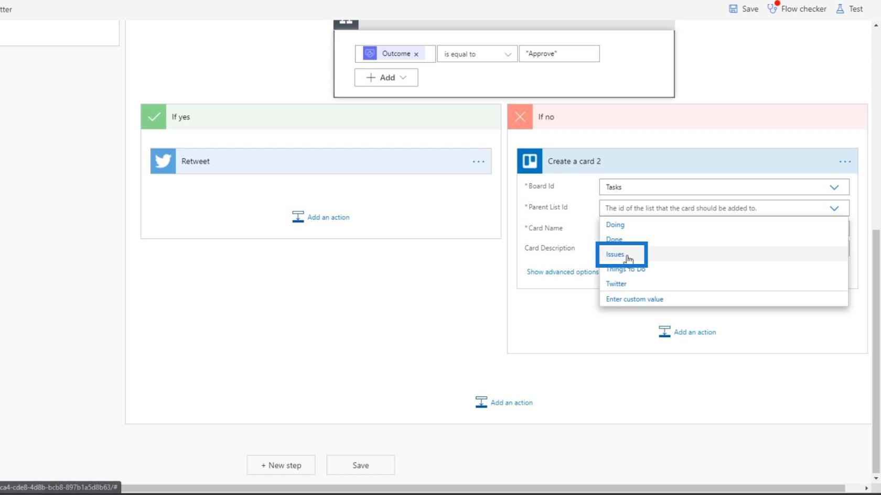Click the scroll down arrow at bottom right

click(876, 478)
